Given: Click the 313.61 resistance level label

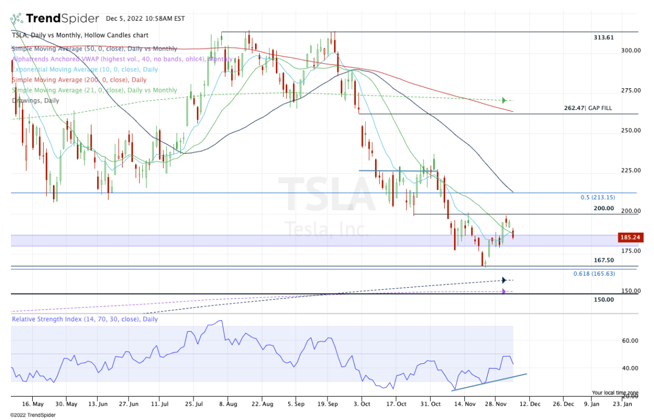Looking at the screenshot, I should tap(603, 38).
